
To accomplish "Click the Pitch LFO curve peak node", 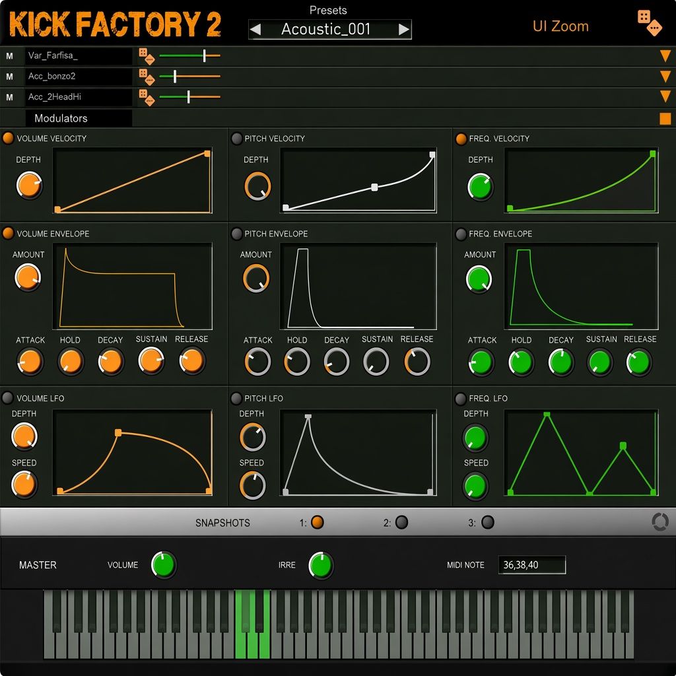I will [308, 416].
